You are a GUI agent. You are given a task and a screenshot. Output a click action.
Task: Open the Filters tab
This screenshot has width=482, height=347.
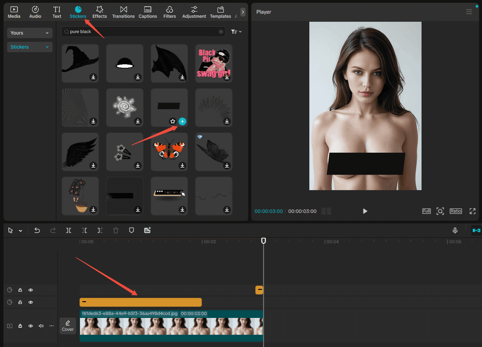(170, 12)
